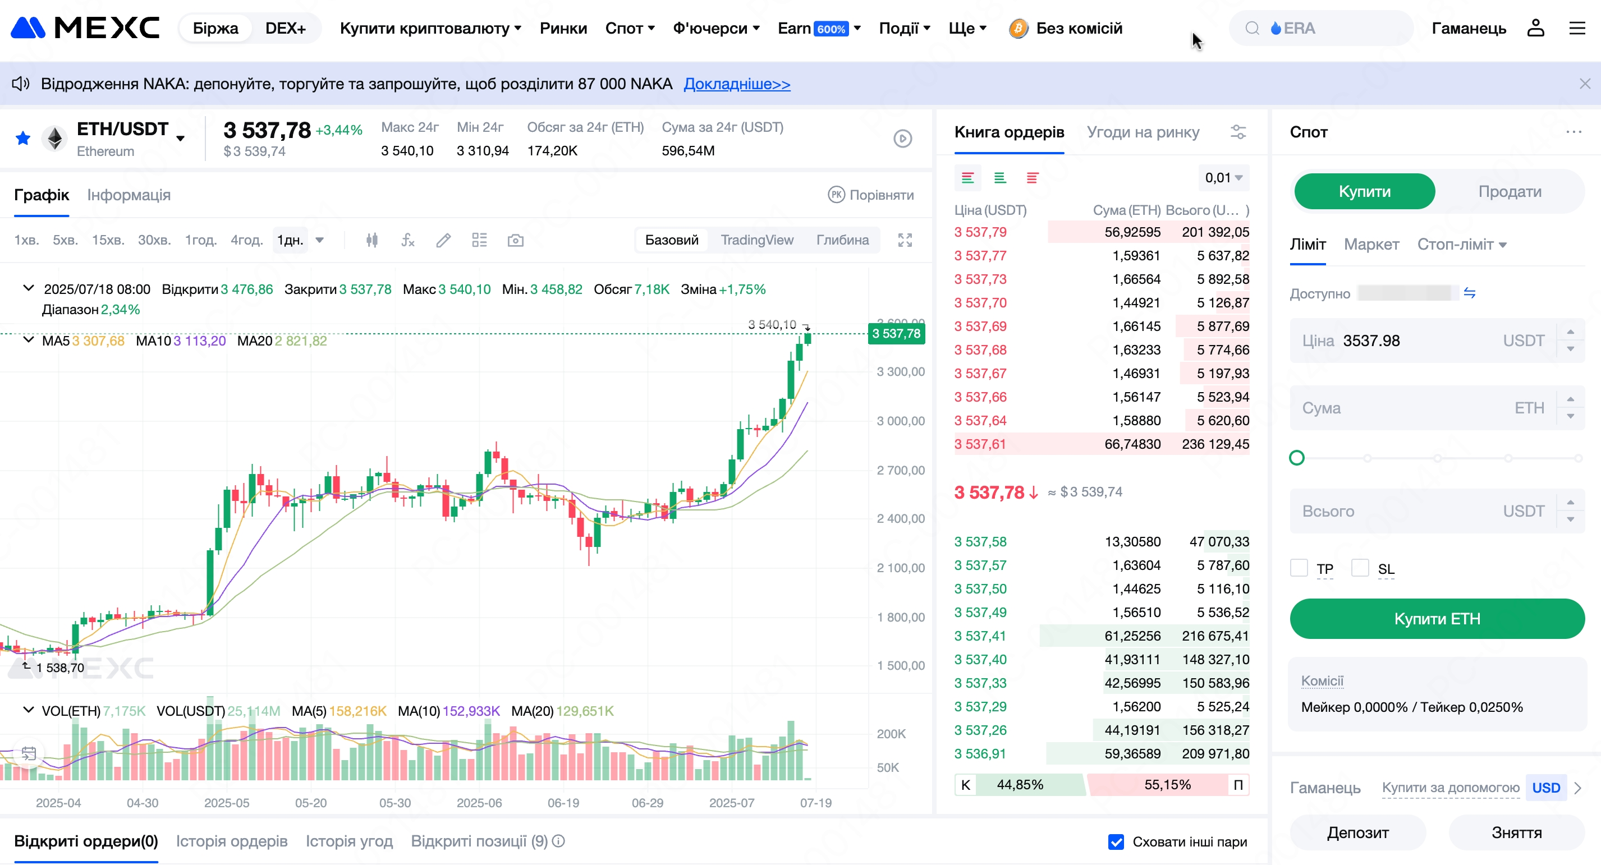
Task: Switch to Продати sell toggle
Action: pyautogui.click(x=1510, y=191)
